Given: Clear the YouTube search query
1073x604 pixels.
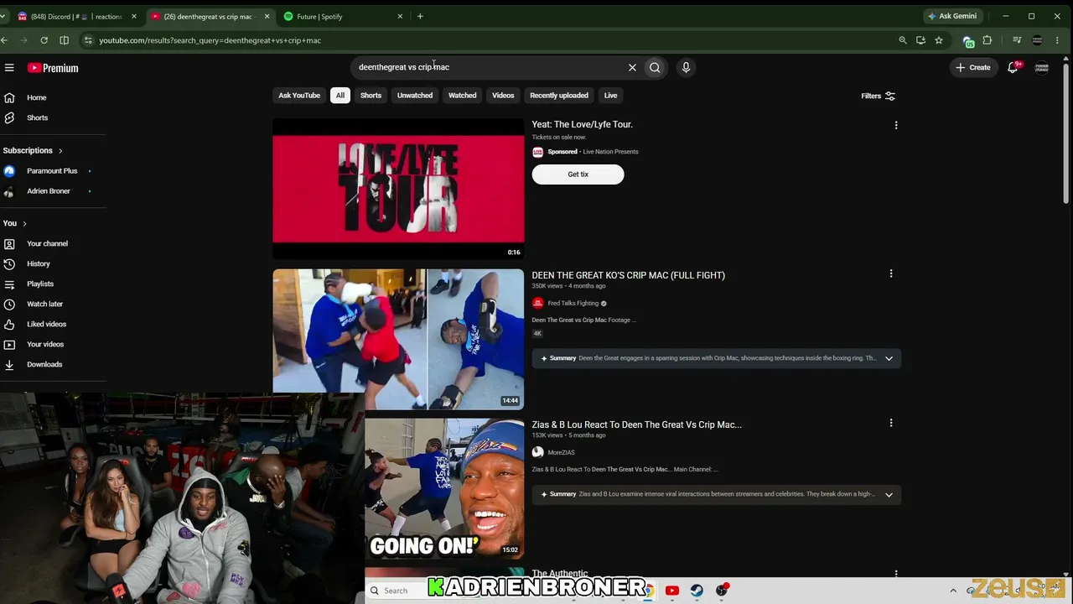Looking at the screenshot, I should click(x=632, y=68).
